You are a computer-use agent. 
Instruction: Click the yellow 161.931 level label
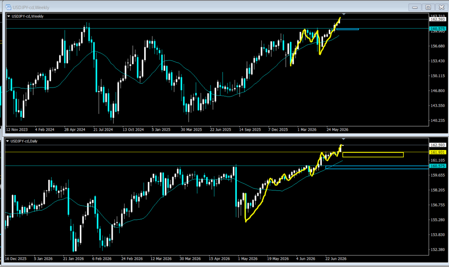click(x=438, y=153)
